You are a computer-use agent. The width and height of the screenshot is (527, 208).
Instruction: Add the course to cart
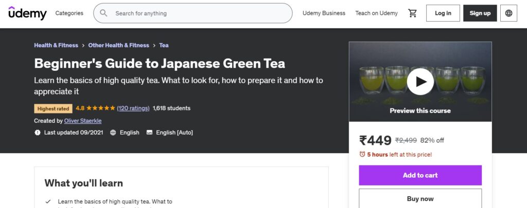[x=420, y=175]
